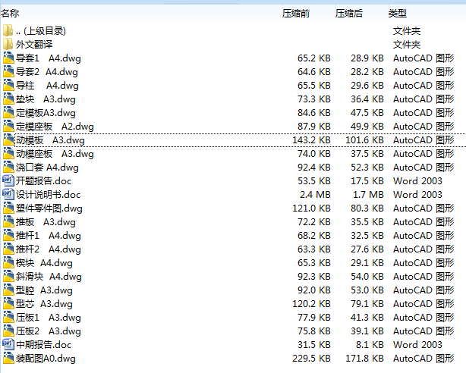The height and width of the screenshot is (373, 466).
Task: Click the folder icon for 上级目录
Action: (x=8, y=30)
